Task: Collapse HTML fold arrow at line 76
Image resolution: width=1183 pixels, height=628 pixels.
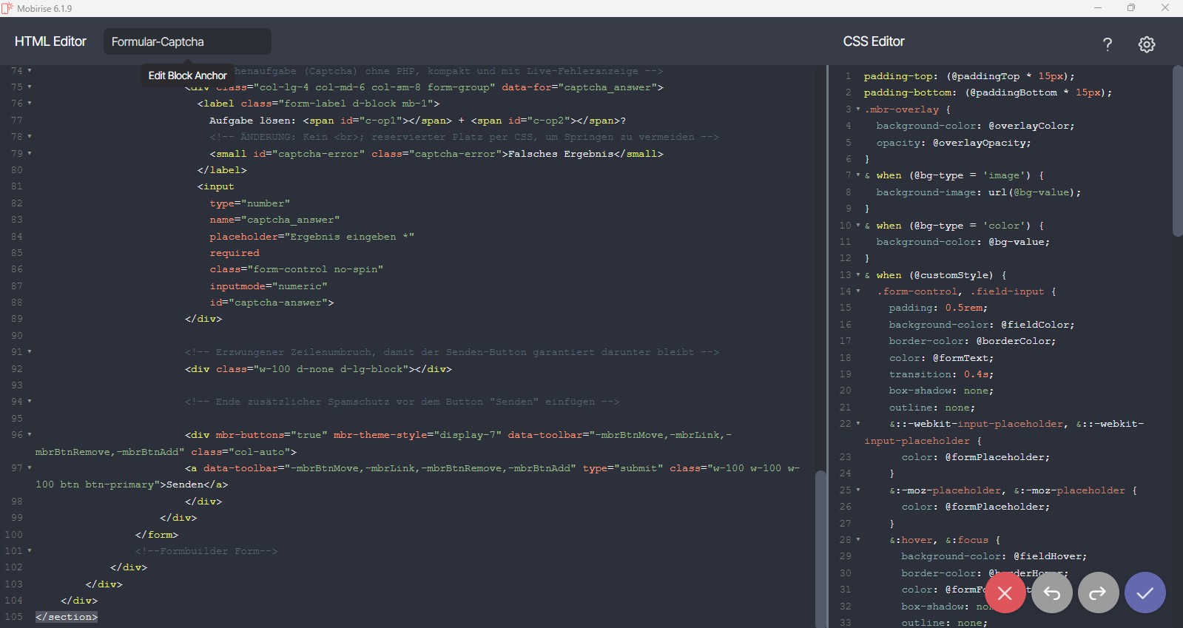Action: [x=30, y=103]
